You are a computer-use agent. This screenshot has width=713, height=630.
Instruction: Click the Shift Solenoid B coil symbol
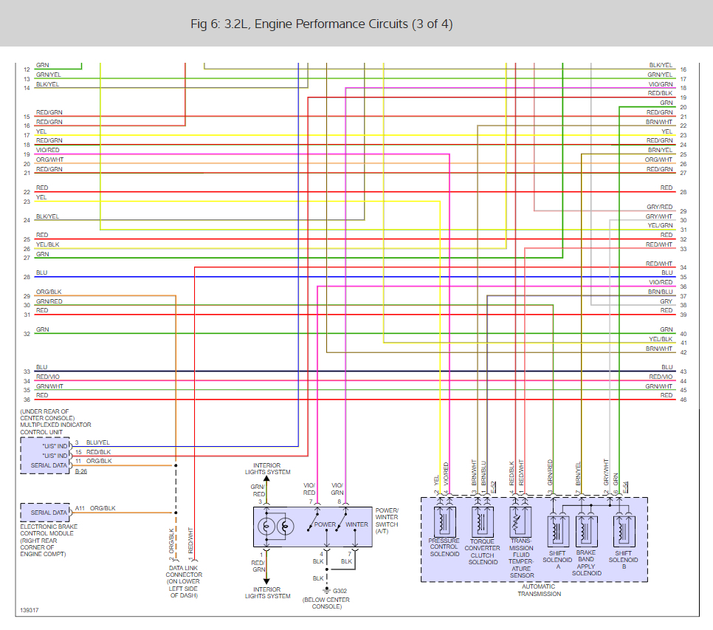point(624,531)
